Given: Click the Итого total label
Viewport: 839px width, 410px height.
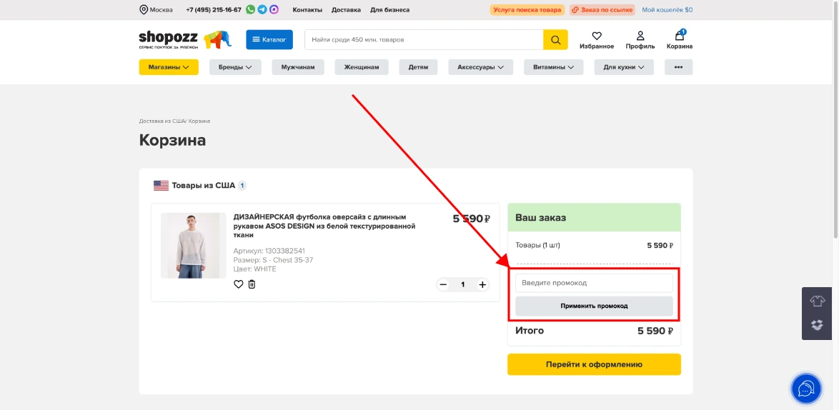Looking at the screenshot, I should pos(530,330).
